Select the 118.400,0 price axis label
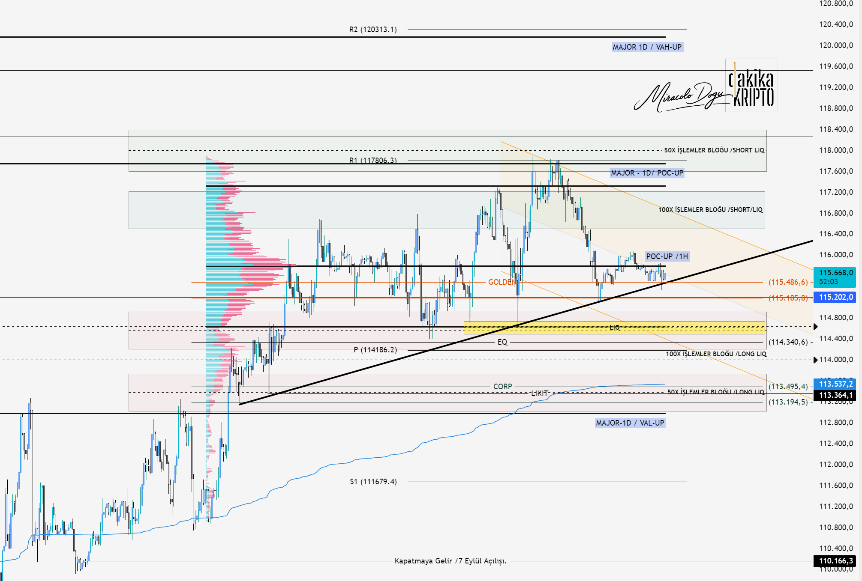This screenshot has width=862, height=581. tap(836, 129)
